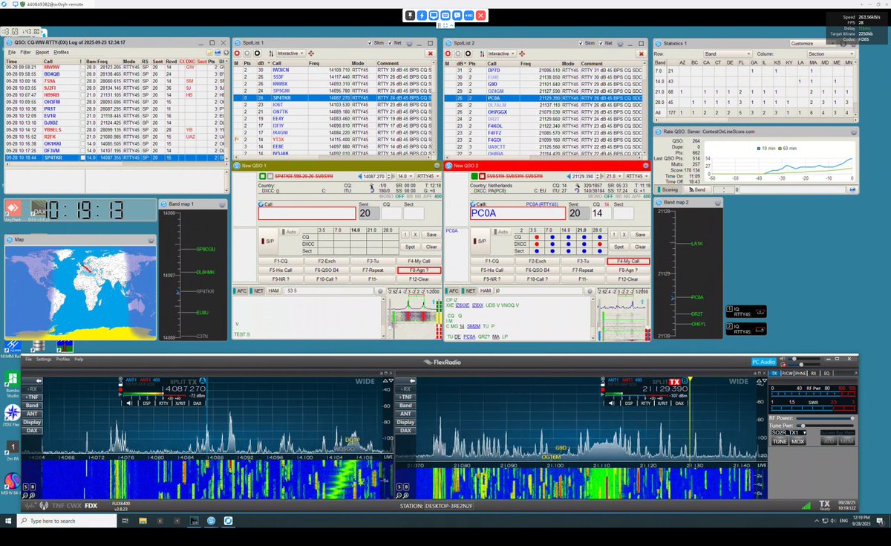Open Statistics Row dropdown showing Band
This screenshot has height=546, width=891.
(727, 53)
